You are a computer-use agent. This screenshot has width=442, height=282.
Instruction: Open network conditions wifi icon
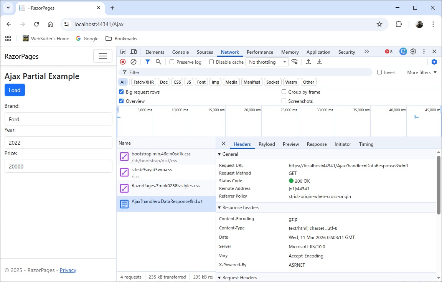pyautogui.click(x=295, y=62)
